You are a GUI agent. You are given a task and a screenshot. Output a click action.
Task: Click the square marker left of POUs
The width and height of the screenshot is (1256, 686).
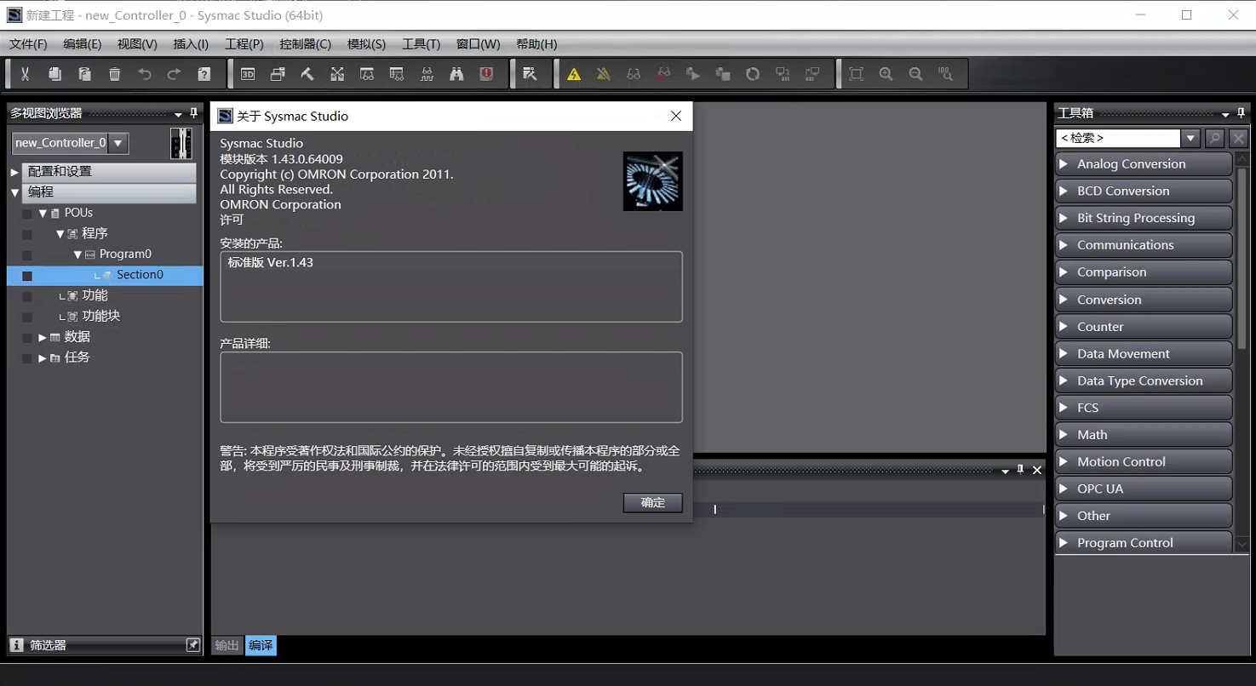(x=27, y=214)
